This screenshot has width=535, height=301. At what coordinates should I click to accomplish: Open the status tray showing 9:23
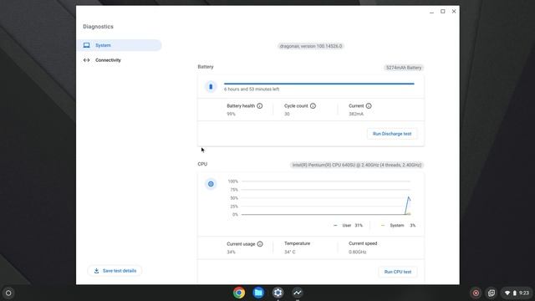[x=517, y=293]
